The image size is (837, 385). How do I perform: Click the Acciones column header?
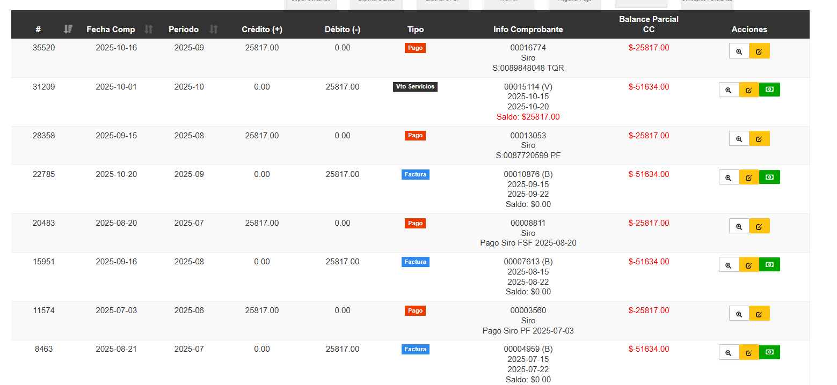pyautogui.click(x=749, y=29)
